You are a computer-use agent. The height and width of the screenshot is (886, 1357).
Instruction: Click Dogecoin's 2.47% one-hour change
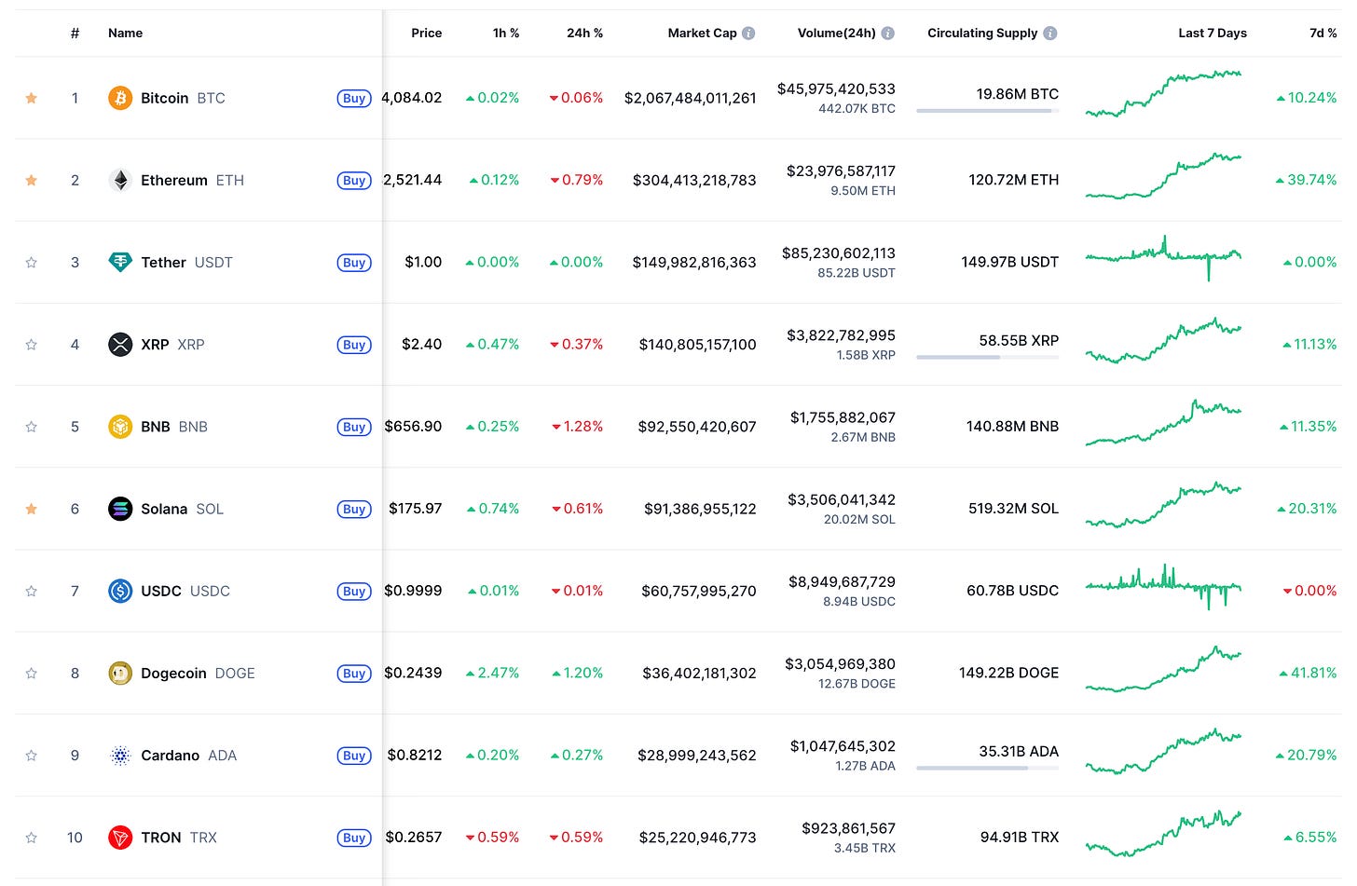pos(492,673)
